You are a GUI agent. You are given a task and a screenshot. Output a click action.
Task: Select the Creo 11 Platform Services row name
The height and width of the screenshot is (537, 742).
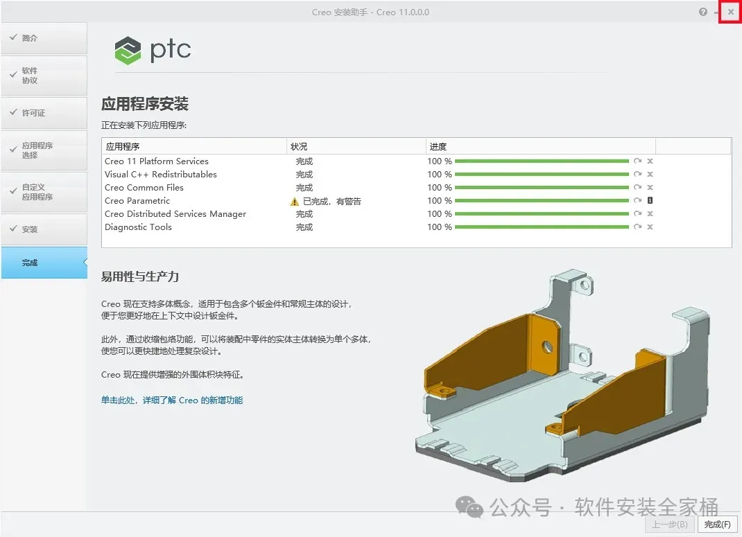click(x=157, y=161)
